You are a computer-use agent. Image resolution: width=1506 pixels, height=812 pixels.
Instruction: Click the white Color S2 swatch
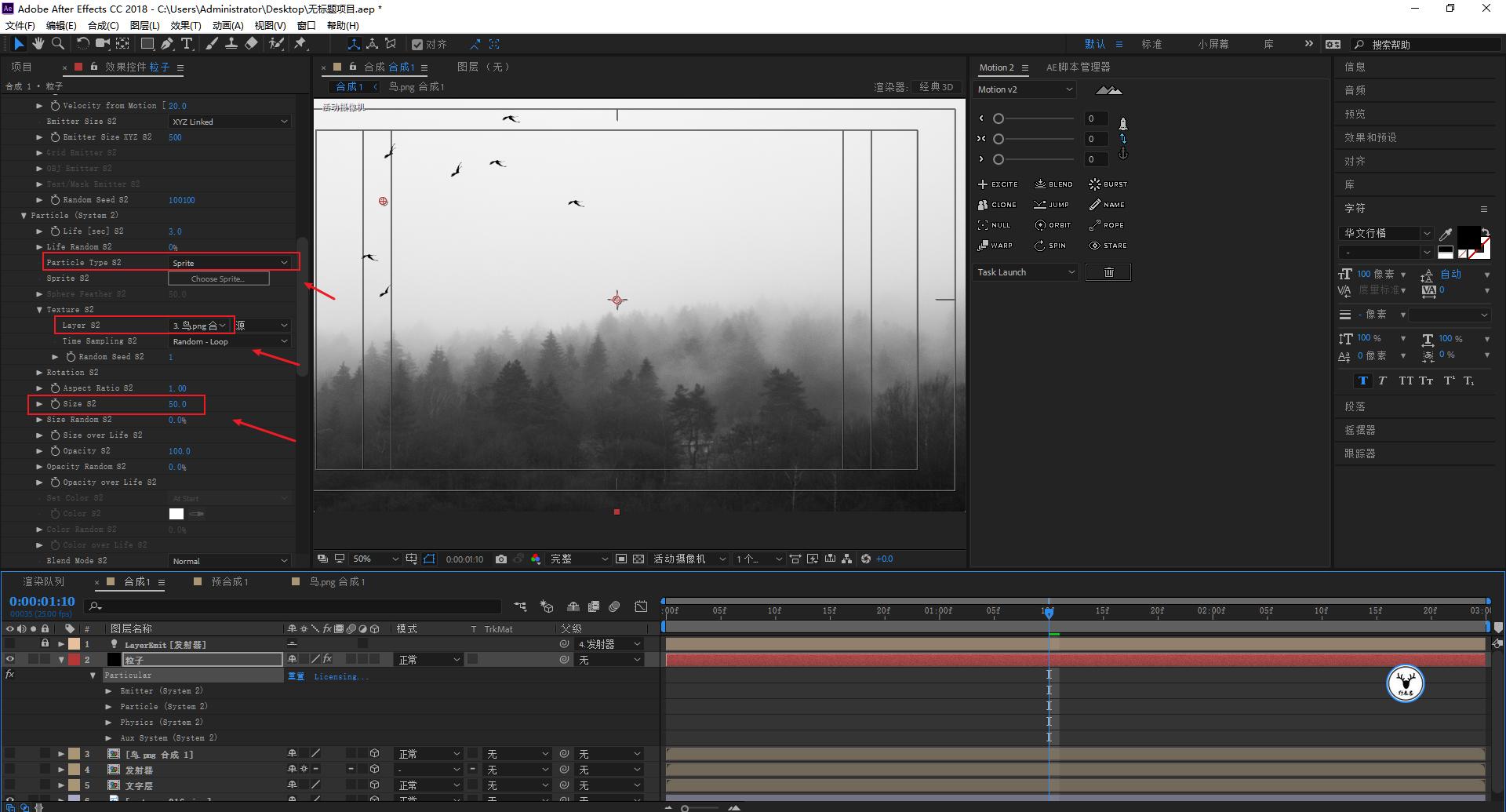tap(176, 514)
